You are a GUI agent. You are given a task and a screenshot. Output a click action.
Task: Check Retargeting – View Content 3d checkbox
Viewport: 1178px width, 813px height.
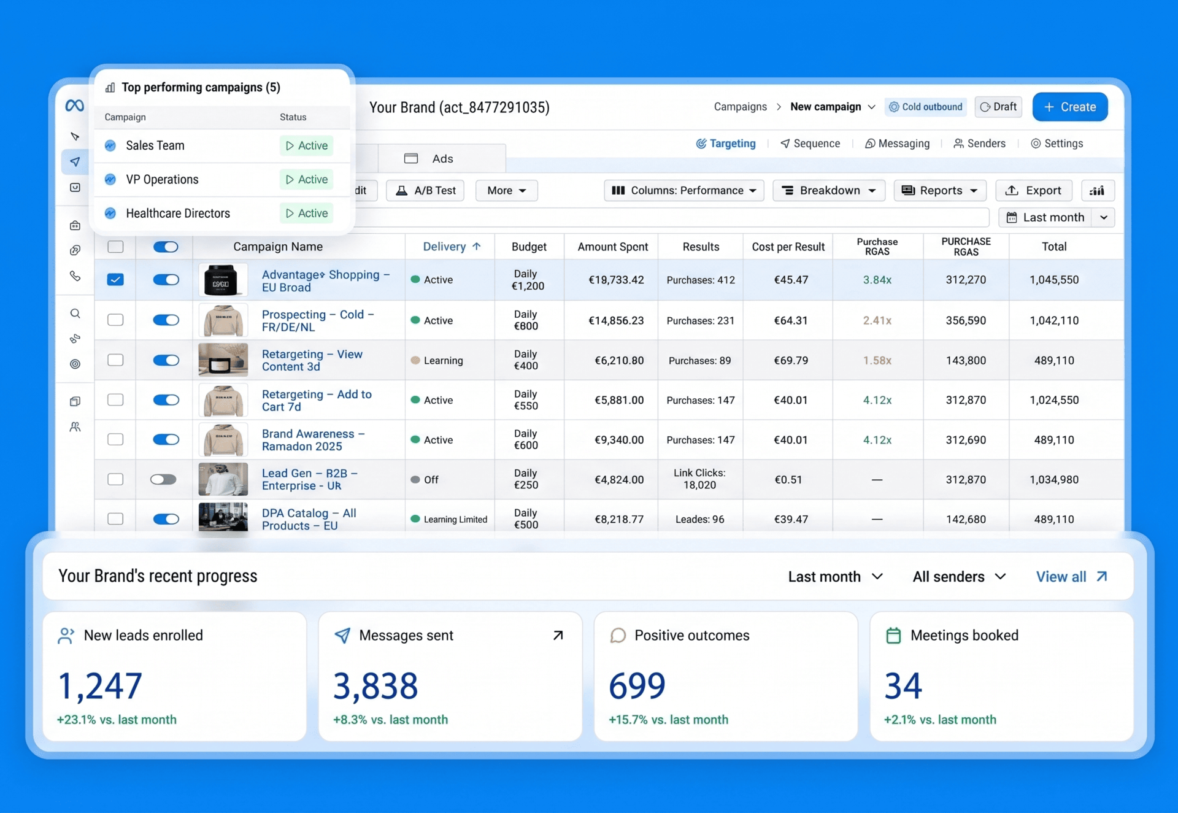coord(115,360)
